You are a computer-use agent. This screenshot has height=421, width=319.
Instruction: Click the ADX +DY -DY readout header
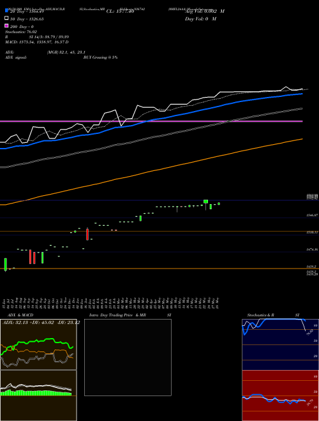click(41, 323)
